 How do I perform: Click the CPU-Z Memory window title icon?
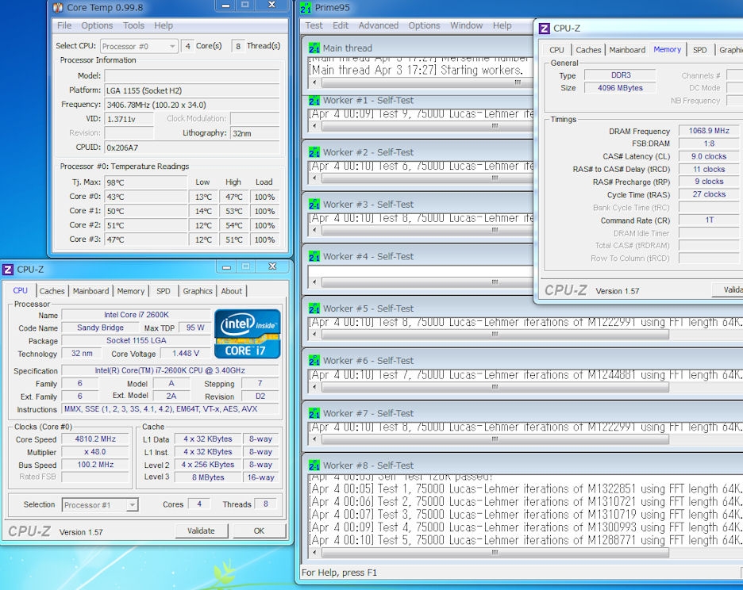tap(545, 29)
